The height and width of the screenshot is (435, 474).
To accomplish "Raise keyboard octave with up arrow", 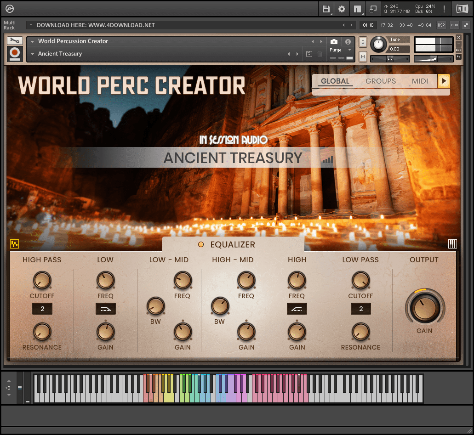I will 9,381.
